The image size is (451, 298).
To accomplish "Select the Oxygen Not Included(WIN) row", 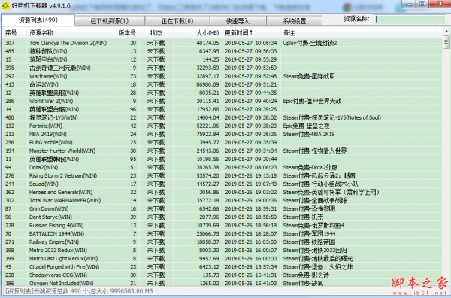I will [222, 283].
